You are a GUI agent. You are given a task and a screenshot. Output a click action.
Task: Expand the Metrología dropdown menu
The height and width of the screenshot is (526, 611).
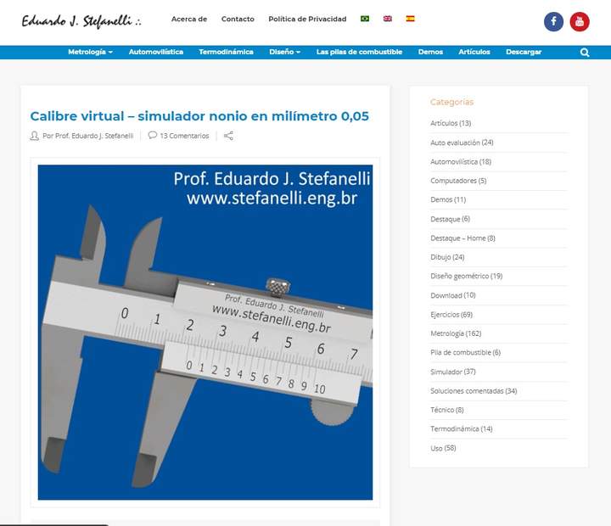click(x=90, y=52)
